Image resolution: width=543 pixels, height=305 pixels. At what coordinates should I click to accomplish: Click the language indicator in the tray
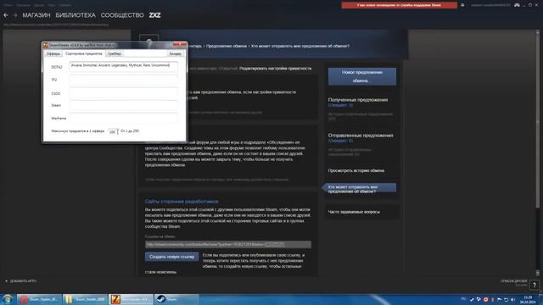(x=463, y=299)
